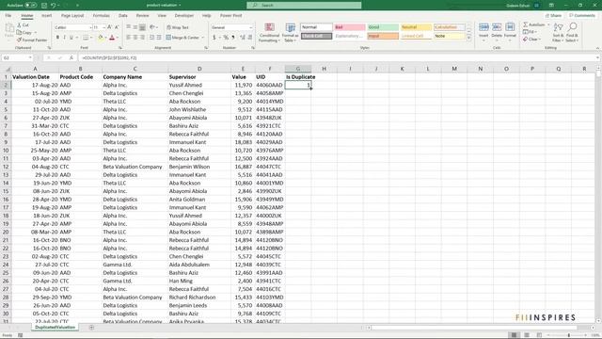Screen dimensions: 602x339
Task: Apply the yellow fill color
Action: (x=101, y=38)
